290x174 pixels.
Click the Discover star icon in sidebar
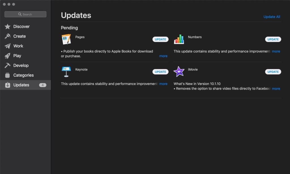[x=7, y=26]
